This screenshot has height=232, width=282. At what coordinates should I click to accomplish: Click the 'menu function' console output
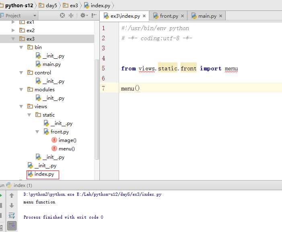(39, 202)
